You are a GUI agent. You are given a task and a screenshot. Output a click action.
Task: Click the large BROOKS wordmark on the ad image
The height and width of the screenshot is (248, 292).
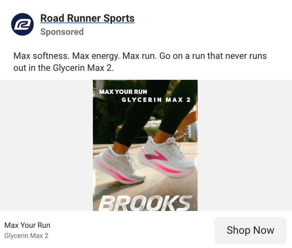(x=145, y=203)
